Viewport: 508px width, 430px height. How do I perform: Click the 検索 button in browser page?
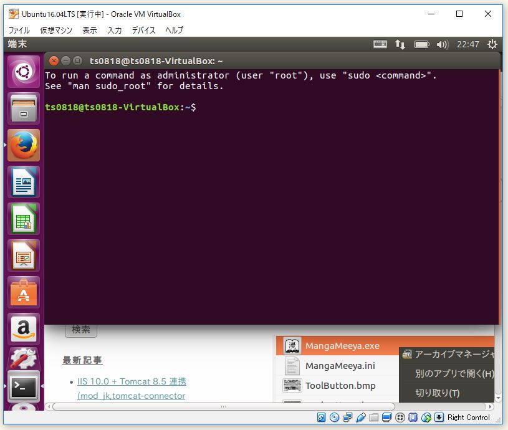[x=81, y=330]
